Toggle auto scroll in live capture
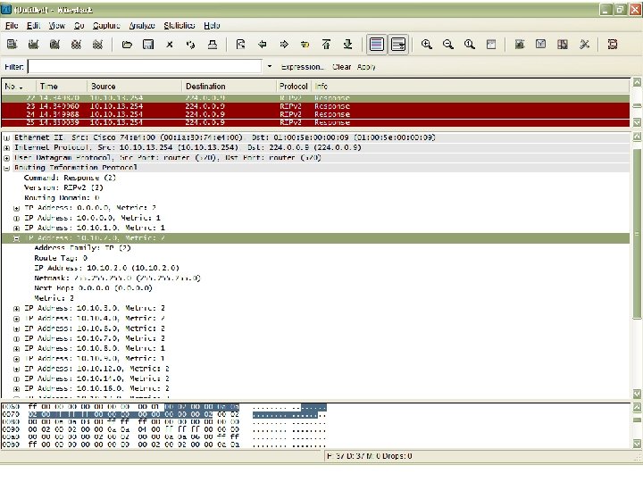This screenshot has height=482, width=643. click(397, 45)
